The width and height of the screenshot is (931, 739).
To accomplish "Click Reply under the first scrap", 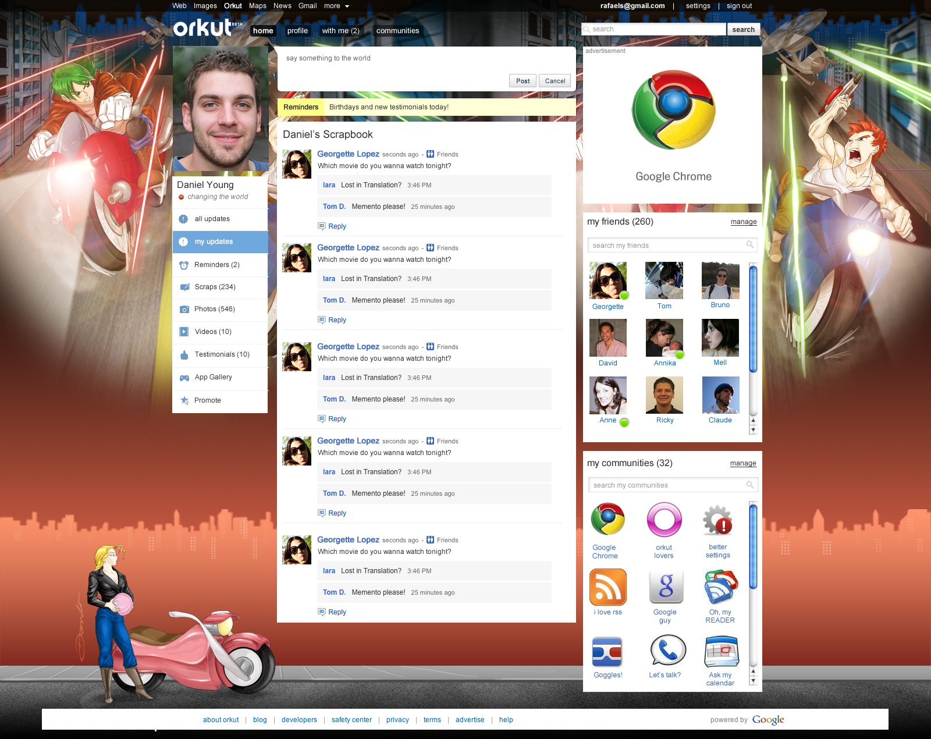I will pyautogui.click(x=332, y=226).
